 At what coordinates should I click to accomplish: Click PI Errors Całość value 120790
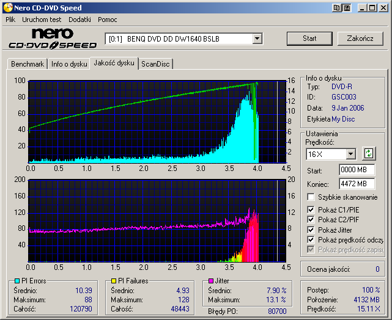[x=81, y=309]
